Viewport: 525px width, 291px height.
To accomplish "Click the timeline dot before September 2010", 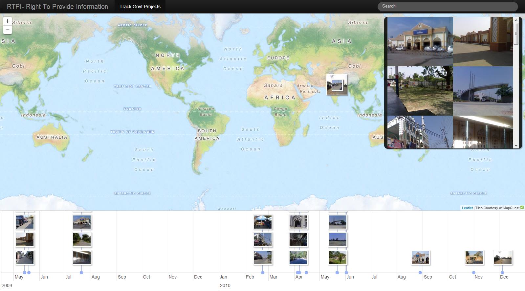I will point(420,273).
